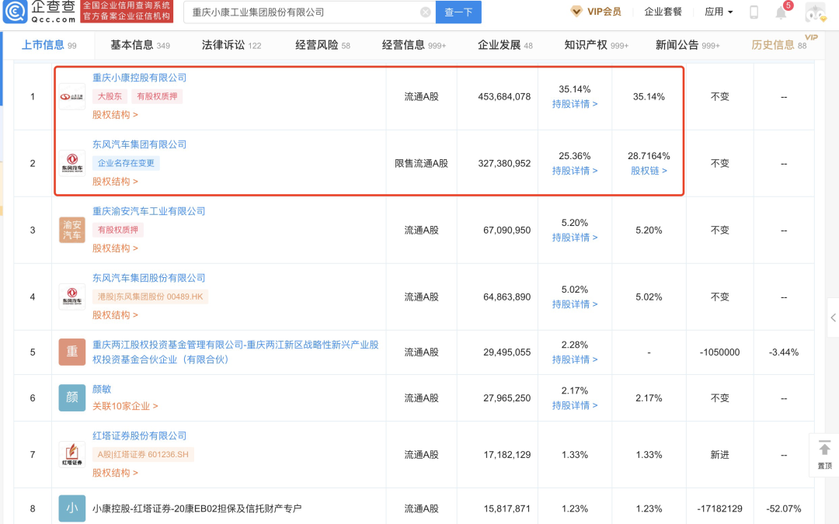This screenshot has height=524, width=839.
Task: Expand the right side panel arrow
Action: (x=833, y=318)
